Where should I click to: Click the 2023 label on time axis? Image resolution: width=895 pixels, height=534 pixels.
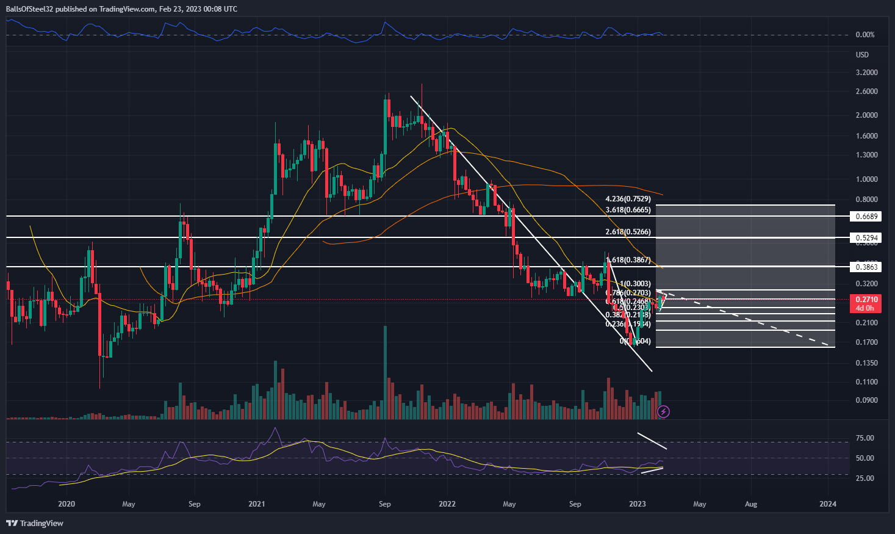(638, 504)
